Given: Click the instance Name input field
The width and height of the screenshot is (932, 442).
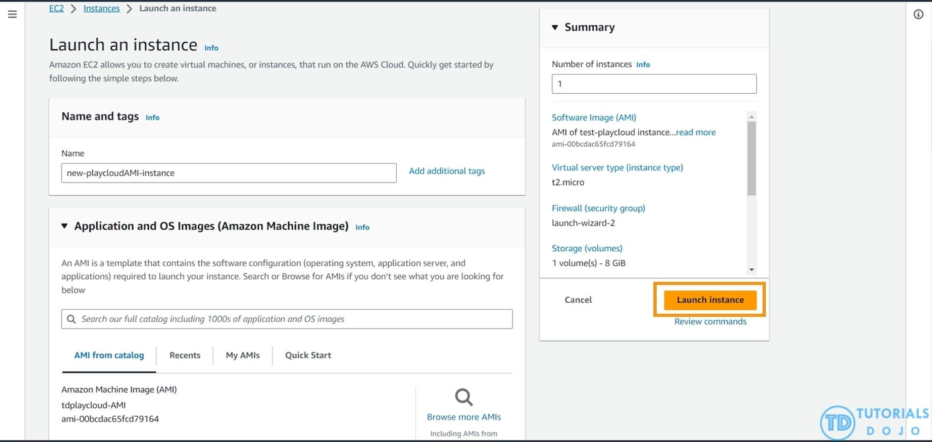Looking at the screenshot, I should [x=229, y=173].
